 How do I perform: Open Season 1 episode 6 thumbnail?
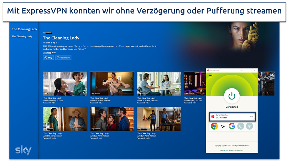point(65,119)
